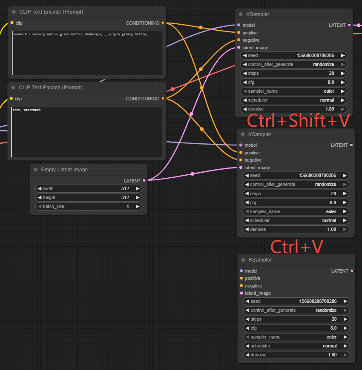Screen dimensions: 362x370
Task: Click the model input port on the bottom KSampler
Action: [x=241, y=271]
